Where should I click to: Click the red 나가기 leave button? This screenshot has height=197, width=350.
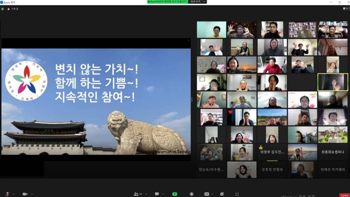coord(344,195)
